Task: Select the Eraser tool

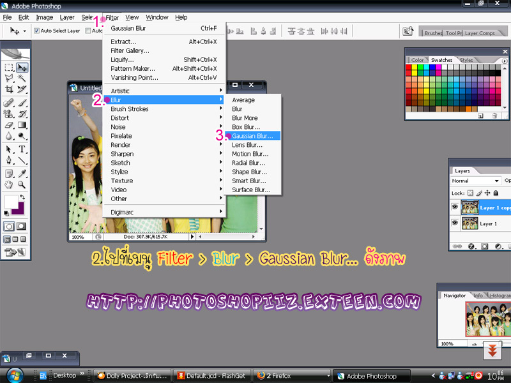Action: click(9, 124)
